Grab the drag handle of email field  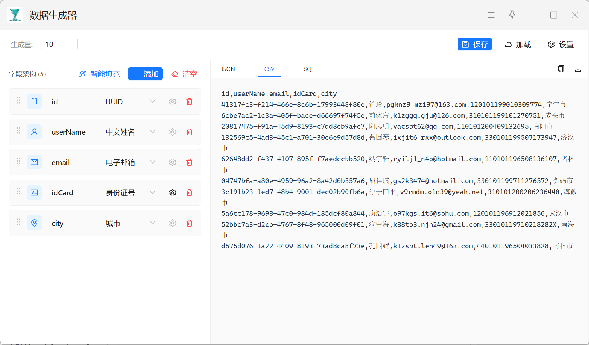tap(19, 161)
